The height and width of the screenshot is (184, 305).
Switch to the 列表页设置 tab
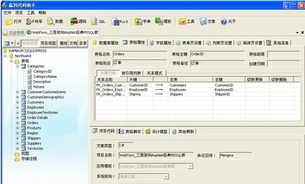coord(219,43)
